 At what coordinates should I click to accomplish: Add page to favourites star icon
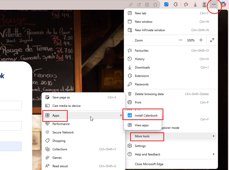tap(155, 5)
